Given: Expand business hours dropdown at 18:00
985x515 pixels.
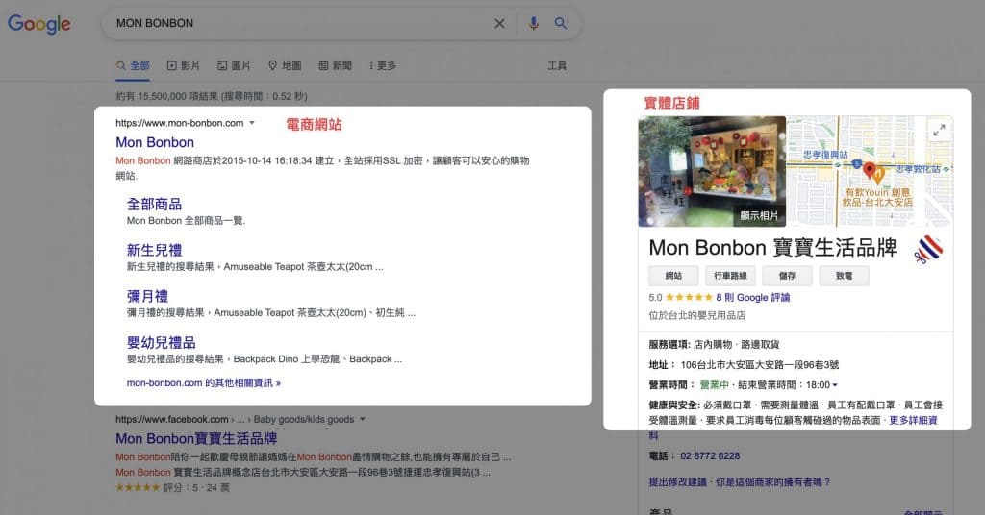Looking at the screenshot, I should tap(835, 384).
